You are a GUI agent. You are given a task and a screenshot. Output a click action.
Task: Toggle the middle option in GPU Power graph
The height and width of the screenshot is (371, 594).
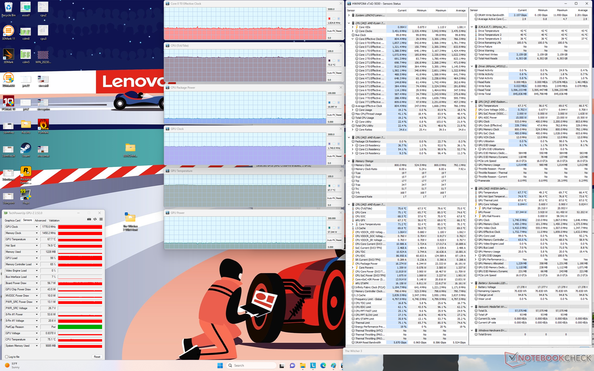334,228
